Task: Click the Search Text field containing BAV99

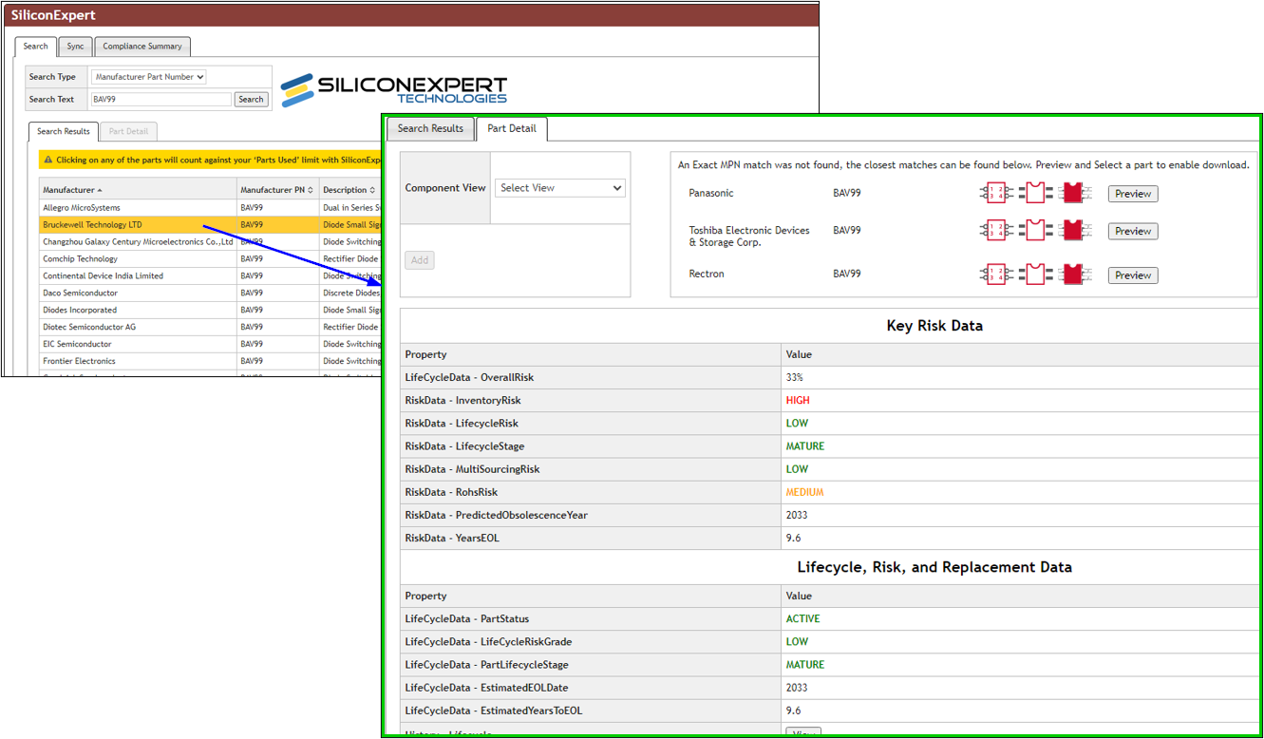Action: click(160, 99)
